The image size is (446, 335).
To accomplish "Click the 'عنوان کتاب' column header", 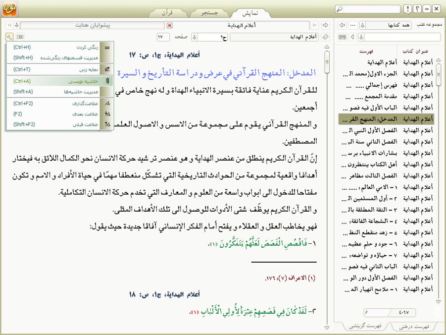I will click(x=415, y=51).
